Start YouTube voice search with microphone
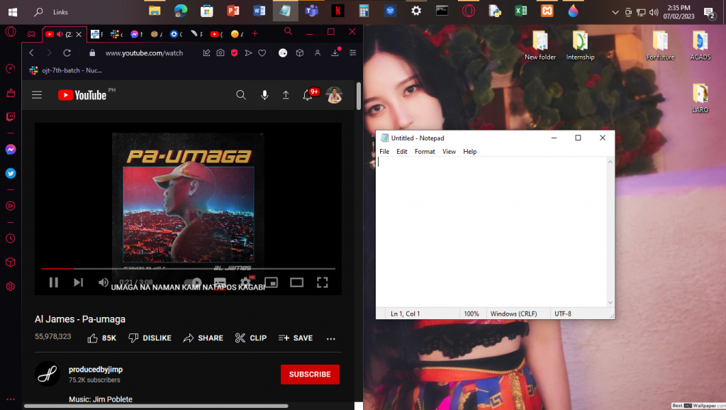The height and width of the screenshot is (410, 726). [264, 95]
